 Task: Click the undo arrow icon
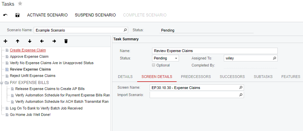5,15
